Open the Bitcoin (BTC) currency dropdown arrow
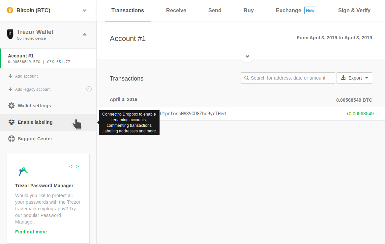Image resolution: width=385 pixels, height=244 pixels. [84, 11]
